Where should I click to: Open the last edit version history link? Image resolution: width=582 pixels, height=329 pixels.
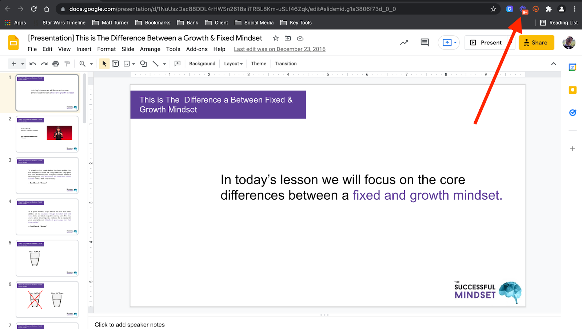(280, 49)
